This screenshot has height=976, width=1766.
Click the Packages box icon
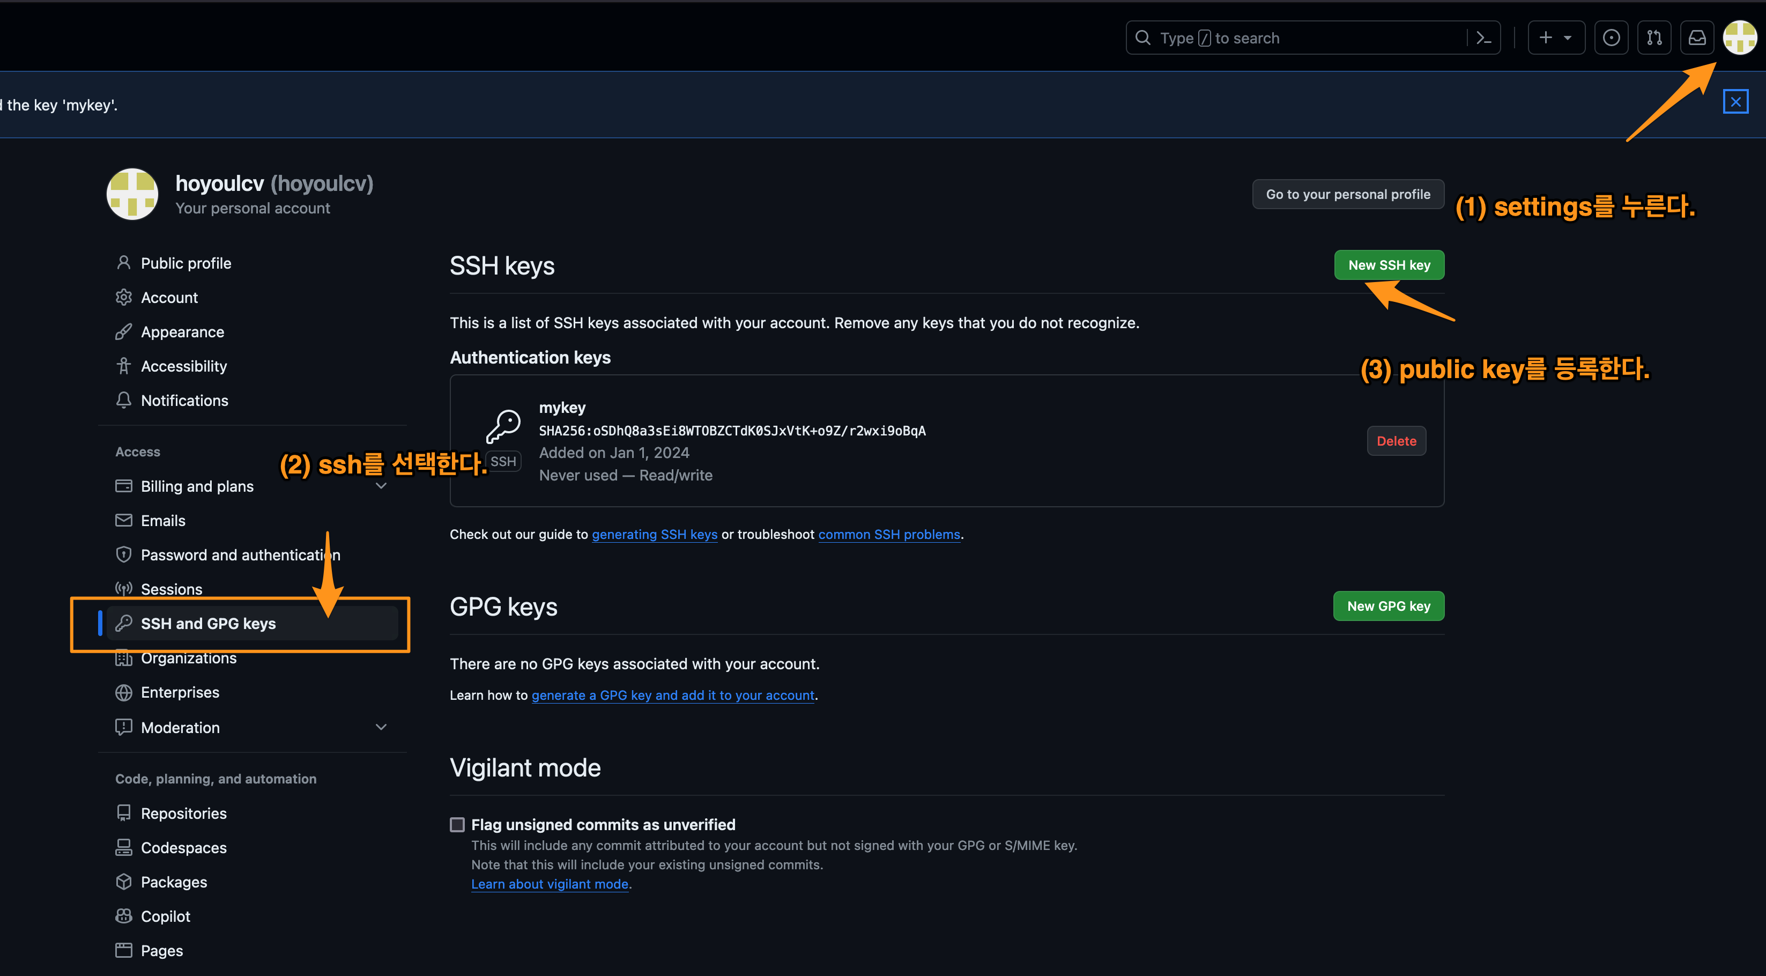coord(123,881)
